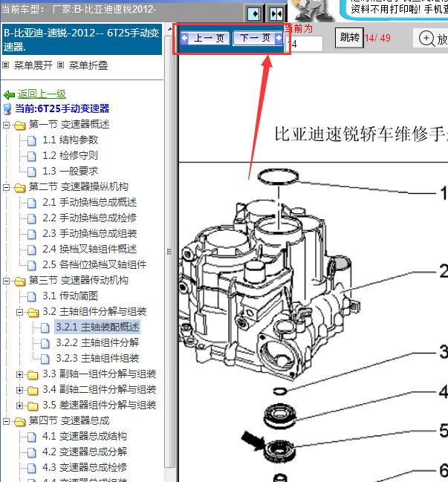Viewport: 448px width, 482px height.
Task: Collapse the 第一节 变速器概述 node
Action: [x=6, y=125]
